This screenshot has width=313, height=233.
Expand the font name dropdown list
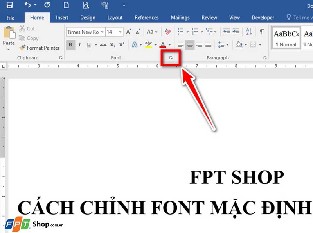(103, 32)
